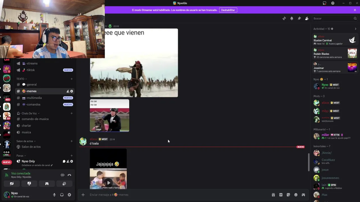Start an activity with game controller button
Viewport: 360px width, 202px height.
click(47, 184)
